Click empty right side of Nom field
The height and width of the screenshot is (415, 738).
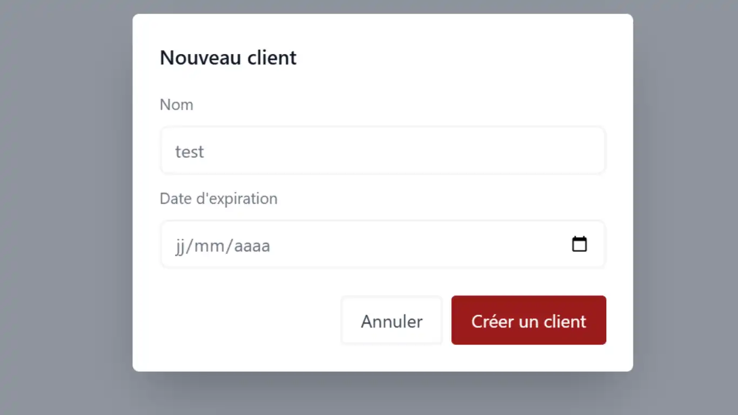click(x=513, y=151)
